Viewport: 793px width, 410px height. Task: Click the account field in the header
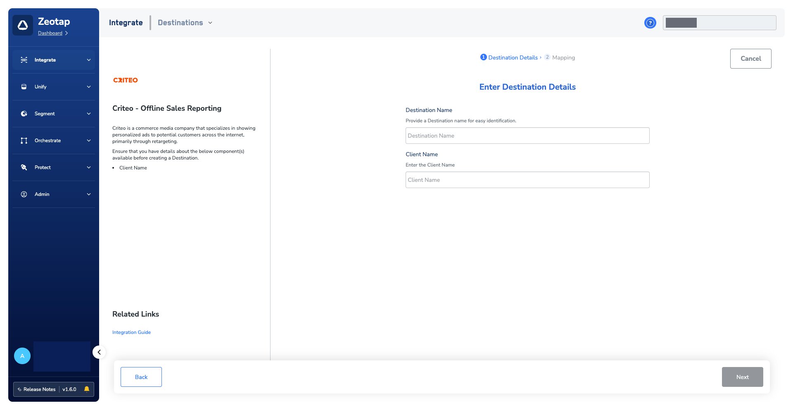point(719,23)
